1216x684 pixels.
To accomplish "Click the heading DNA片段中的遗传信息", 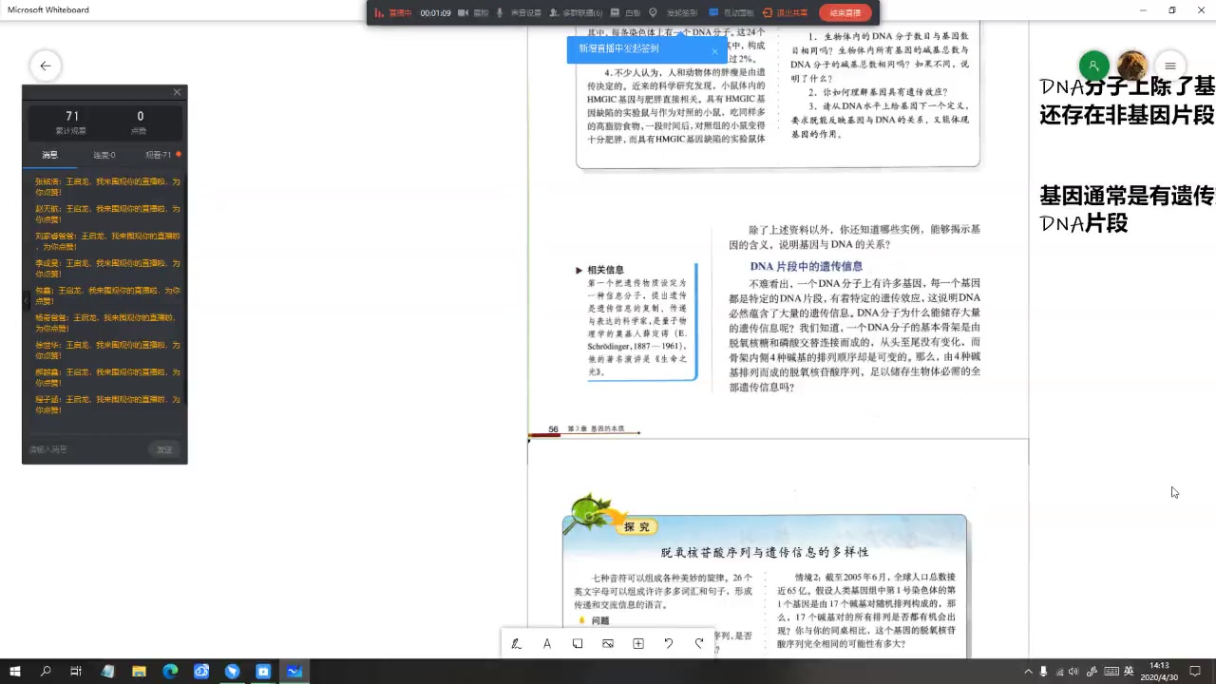I will pyautogui.click(x=807, y=266).
